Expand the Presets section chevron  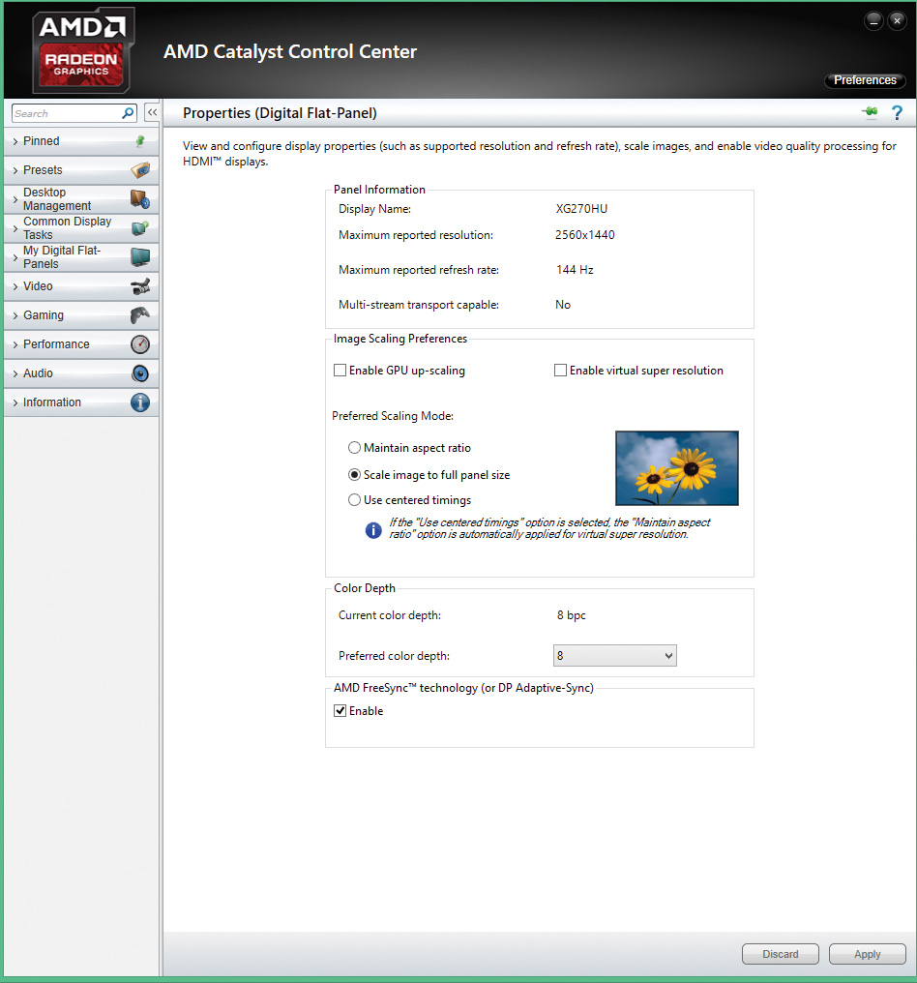click(15, 170)
